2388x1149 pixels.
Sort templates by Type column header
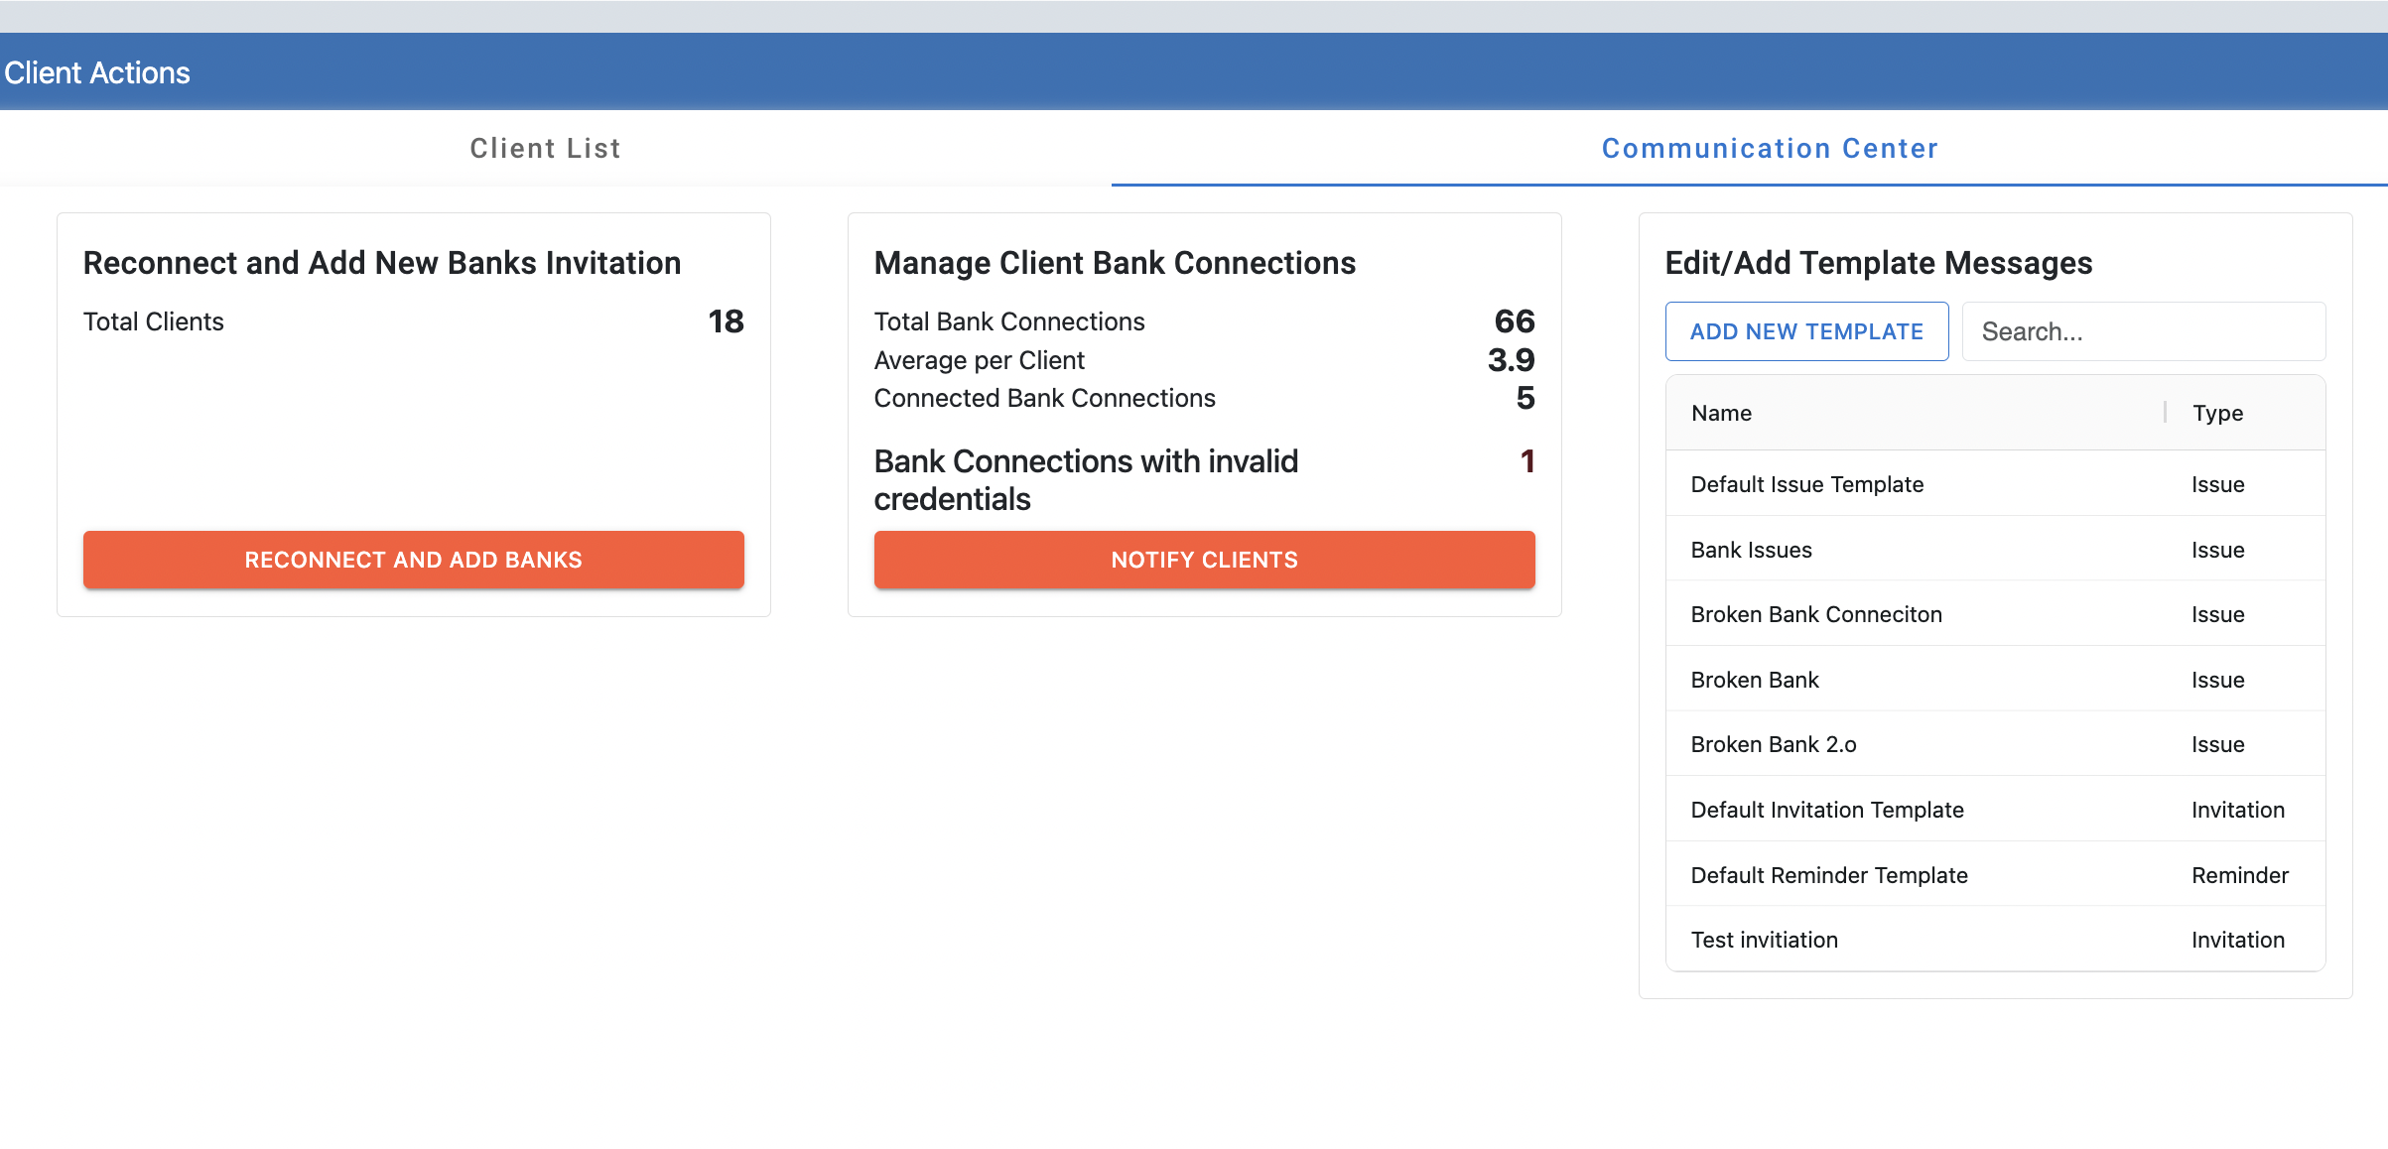point(2217,413)
